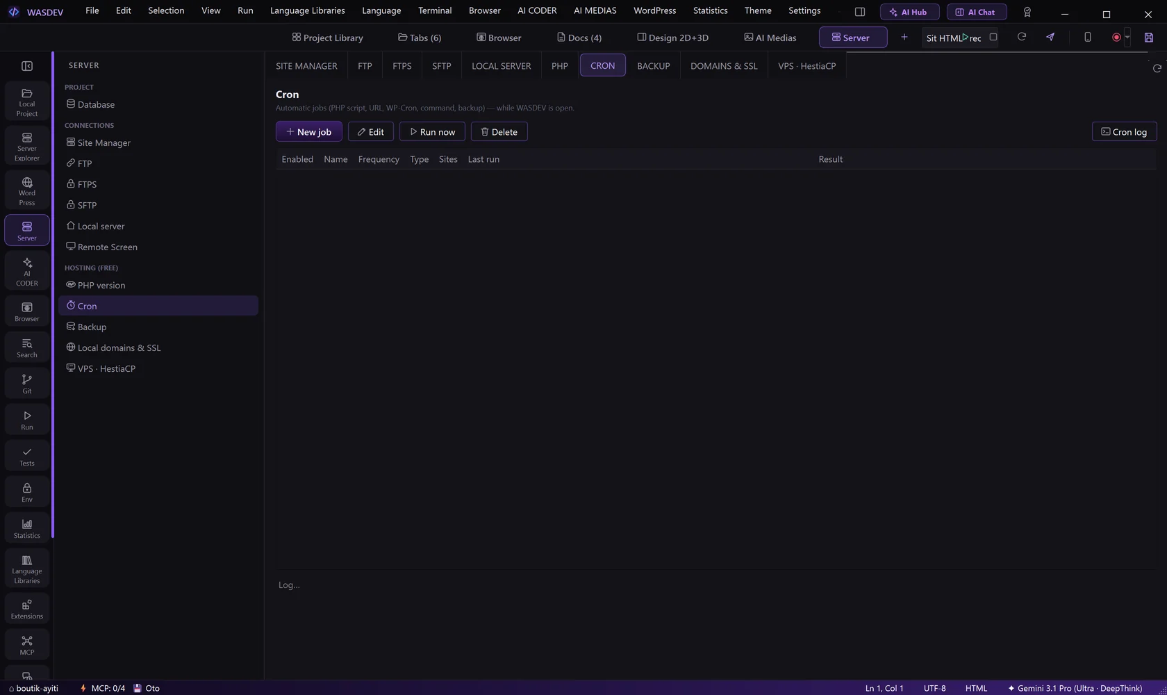
Task: Open the Extensions sidebar panel
Action: 27,610
